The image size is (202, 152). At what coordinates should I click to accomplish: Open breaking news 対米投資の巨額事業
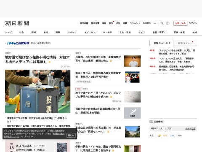[x=176, y=68]
